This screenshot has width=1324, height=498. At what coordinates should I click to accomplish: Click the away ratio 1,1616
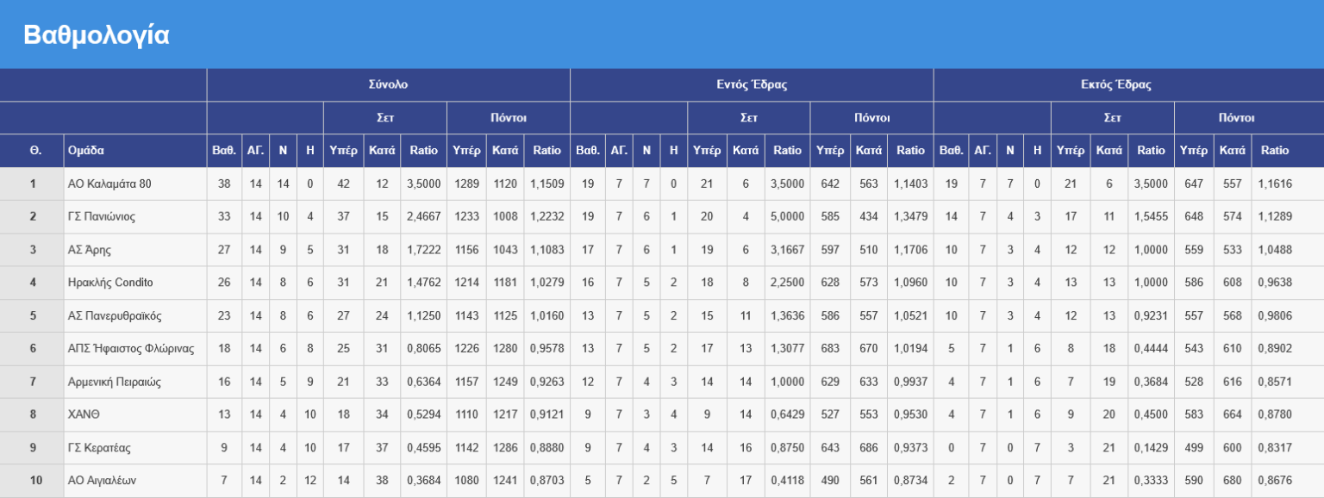[1275, 184]
